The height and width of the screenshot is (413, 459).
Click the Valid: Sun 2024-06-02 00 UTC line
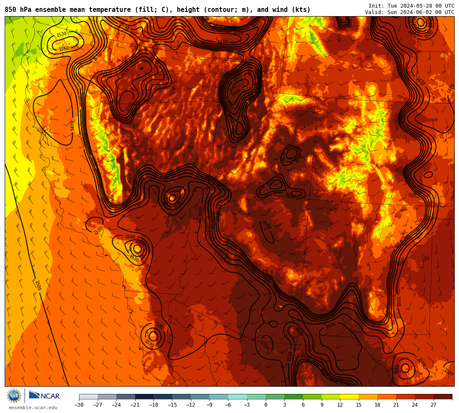click(410, 12)
